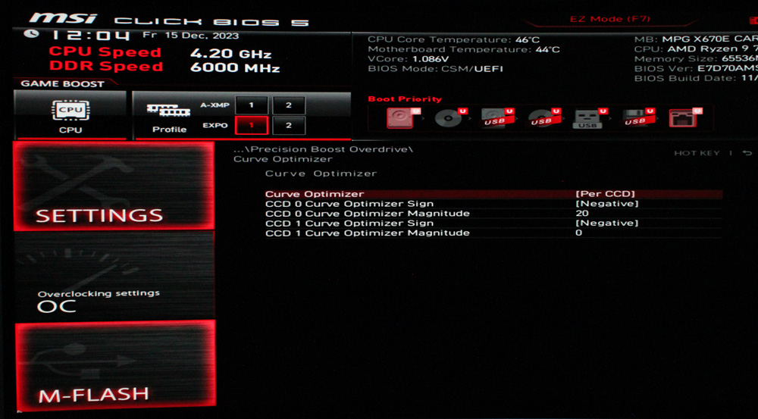Click the BIOS Mode CSM/UEFI text
Image resolution: width=758 pixels, height=419 pixels.
point(435,69)
